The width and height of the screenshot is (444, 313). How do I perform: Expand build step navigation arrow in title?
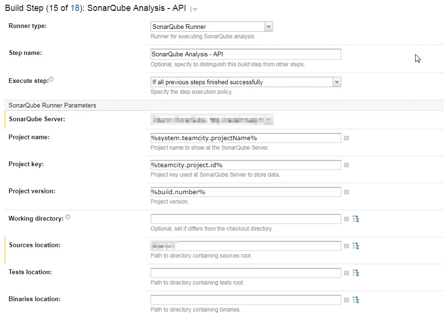point(195,9)
